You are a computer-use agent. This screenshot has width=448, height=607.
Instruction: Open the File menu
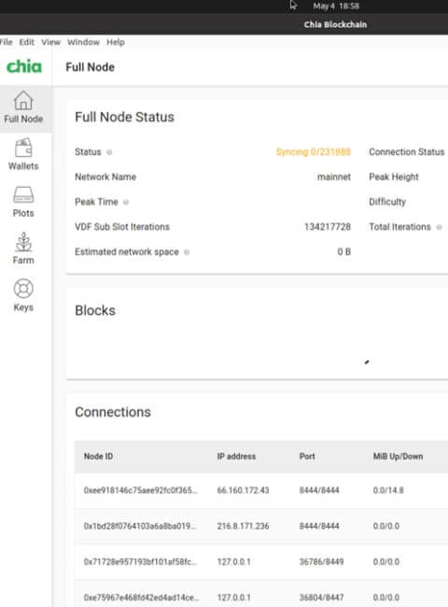pos(6,42)
